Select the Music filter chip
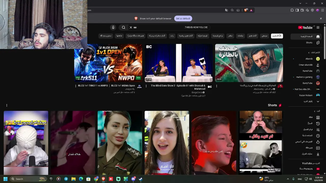This screenshot has width=326, height=183. click(x=265, y=36)
